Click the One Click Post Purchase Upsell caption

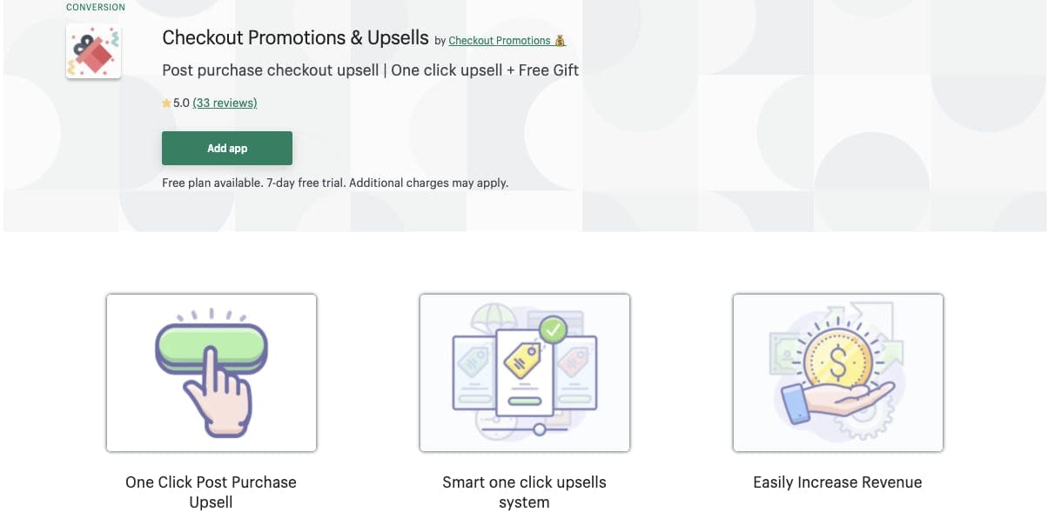pos(211,491)
